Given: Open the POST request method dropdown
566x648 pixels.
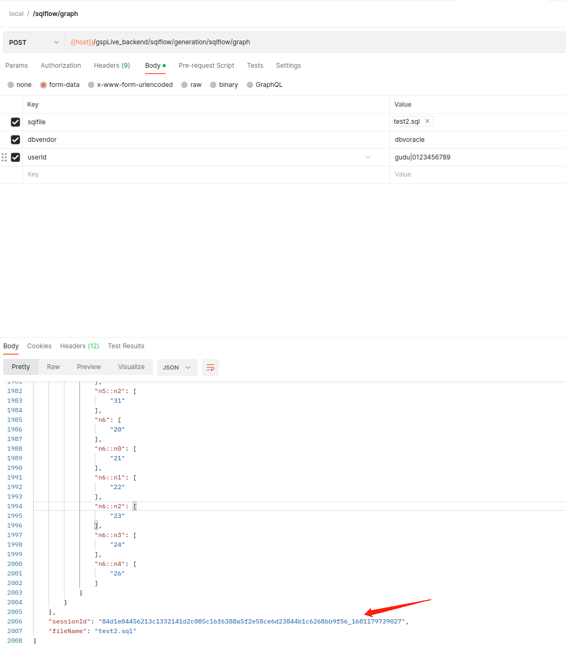Looking at the screenshot, I should 33,42.
